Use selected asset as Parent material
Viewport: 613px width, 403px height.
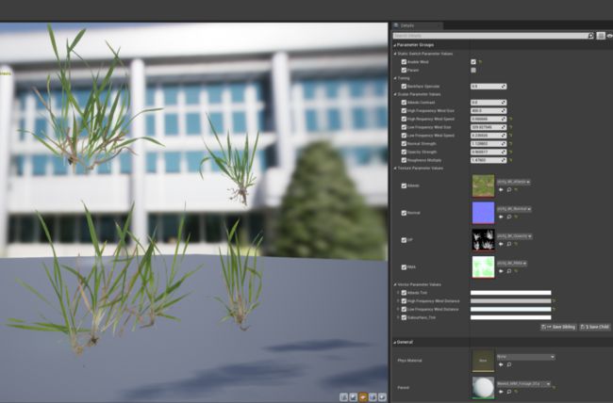pyautogui.click(x=501, y=392)
